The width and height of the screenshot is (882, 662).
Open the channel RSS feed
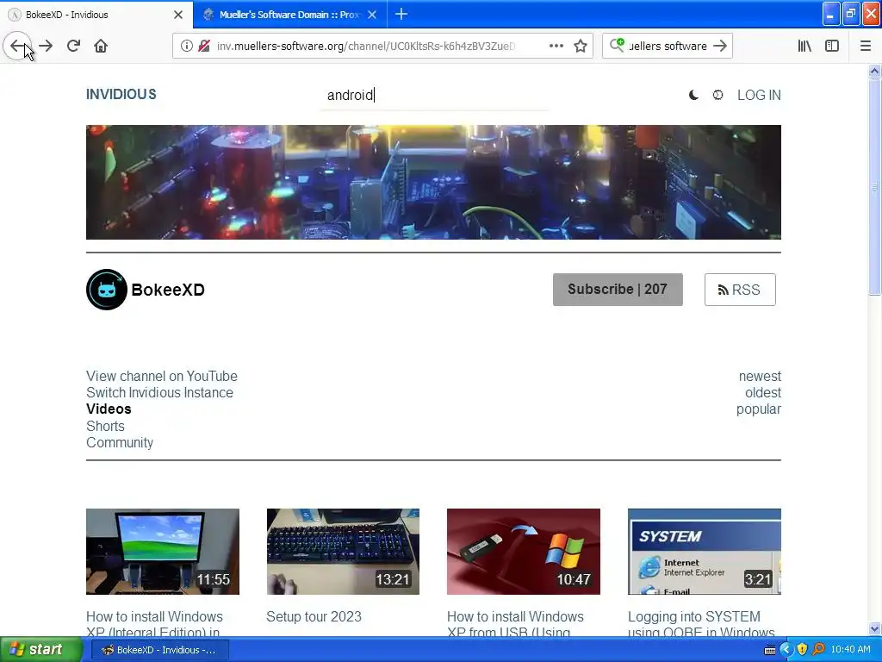point(740,290)
